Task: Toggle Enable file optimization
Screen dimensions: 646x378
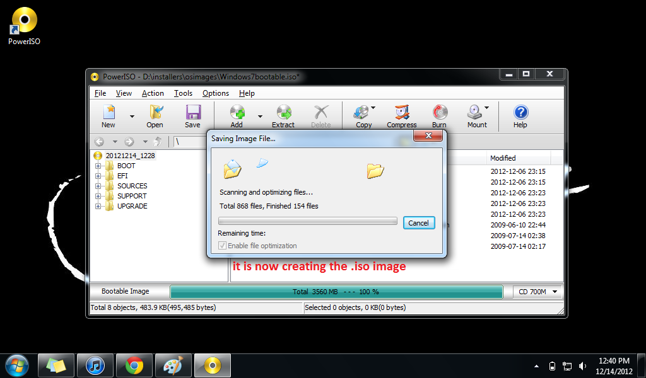Action: coord(224,246)
